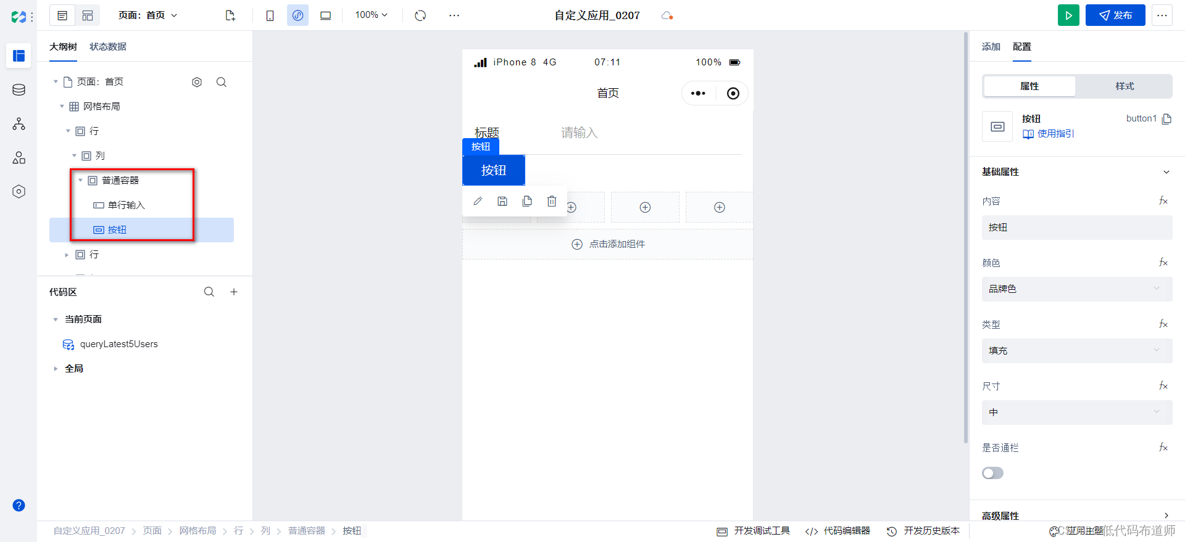
Task: Click the mini program capsule menu dots
Action: coord(698,93)
